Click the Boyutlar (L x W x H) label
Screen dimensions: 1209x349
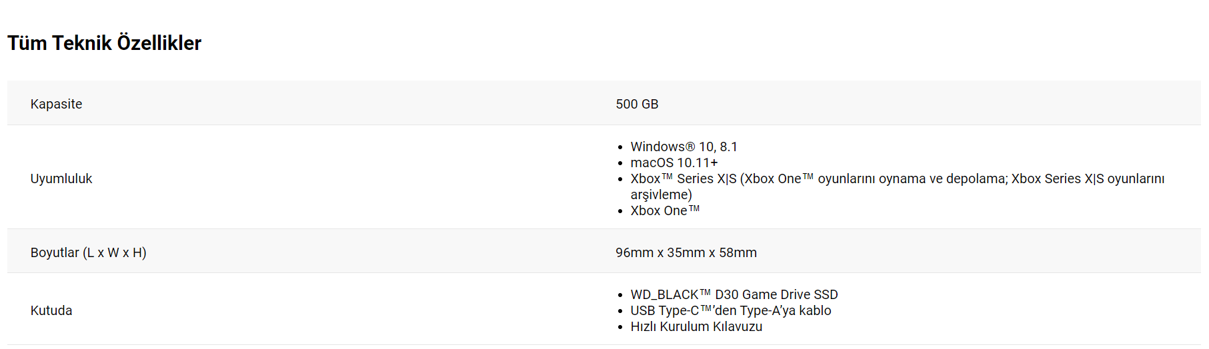[89, 252]
